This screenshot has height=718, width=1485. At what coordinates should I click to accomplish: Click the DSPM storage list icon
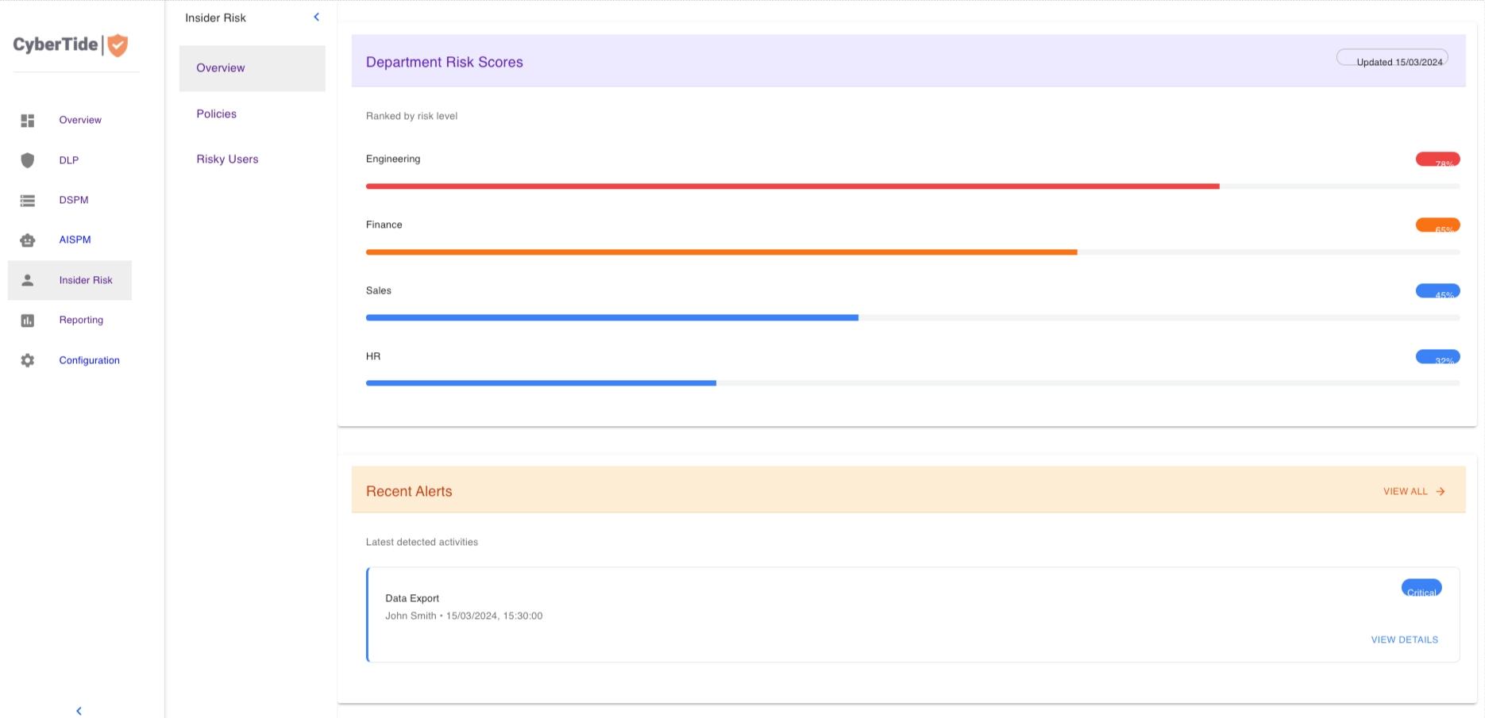(28, 201)
